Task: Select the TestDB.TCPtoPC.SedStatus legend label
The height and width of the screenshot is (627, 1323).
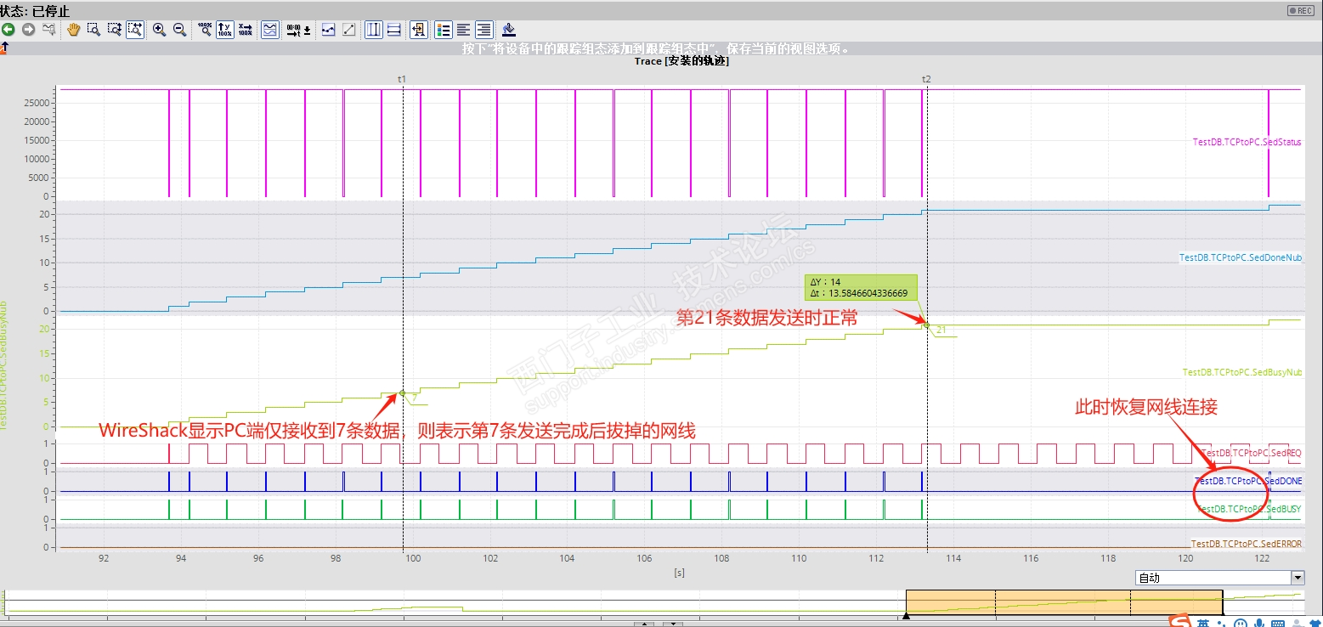Action: click(x=1247, y=142)
